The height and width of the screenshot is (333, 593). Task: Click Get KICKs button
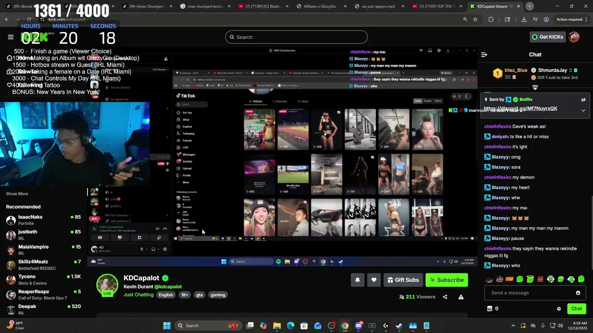(547, 37)
